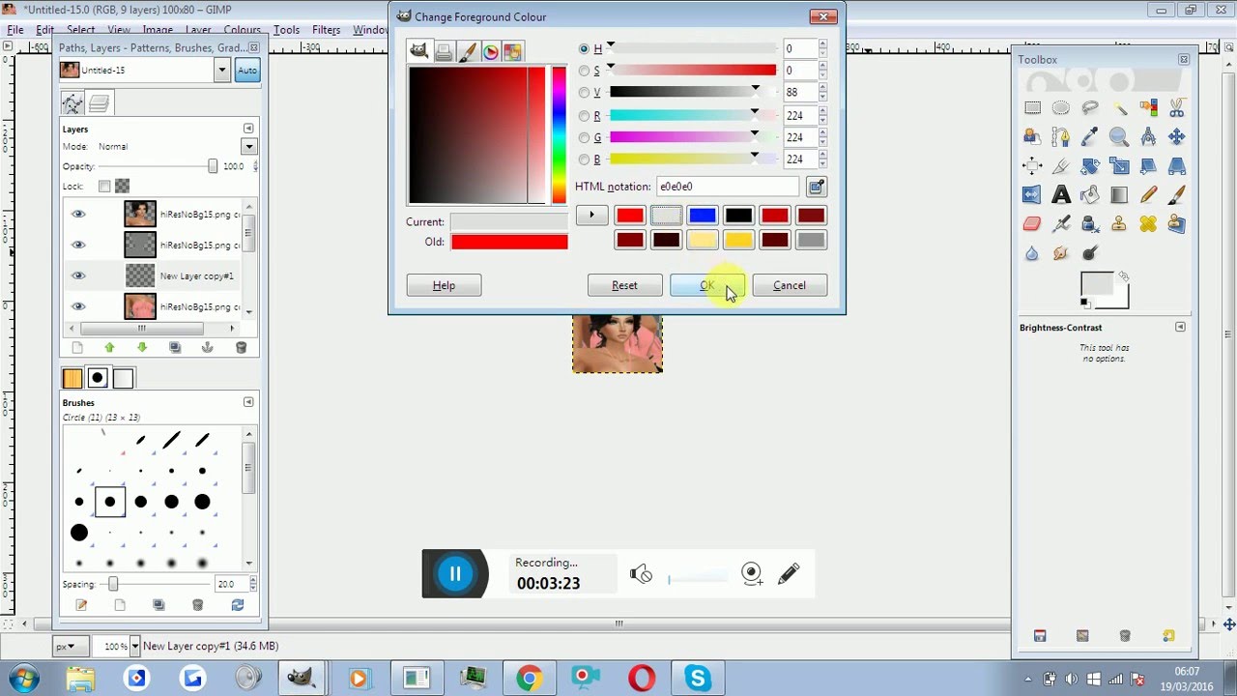Pick the Eraser tool
Screen dimensions: 1237x696
click(1032, 223)
